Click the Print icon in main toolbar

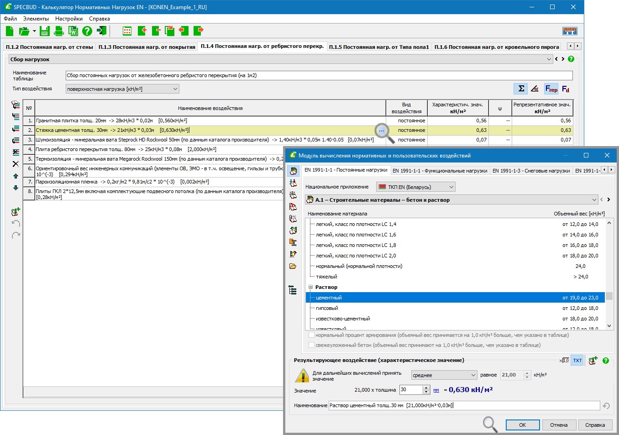pos(59,31)
